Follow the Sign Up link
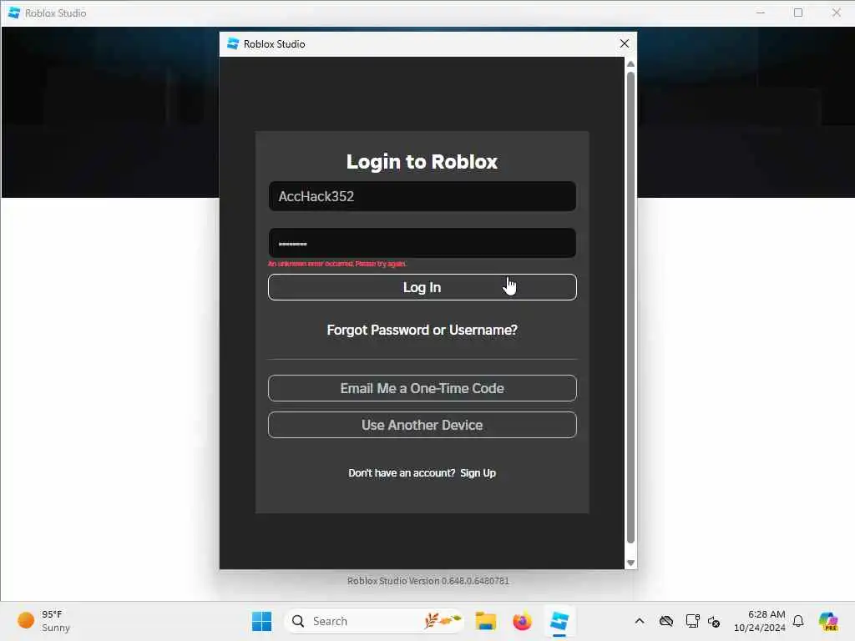 478,473
